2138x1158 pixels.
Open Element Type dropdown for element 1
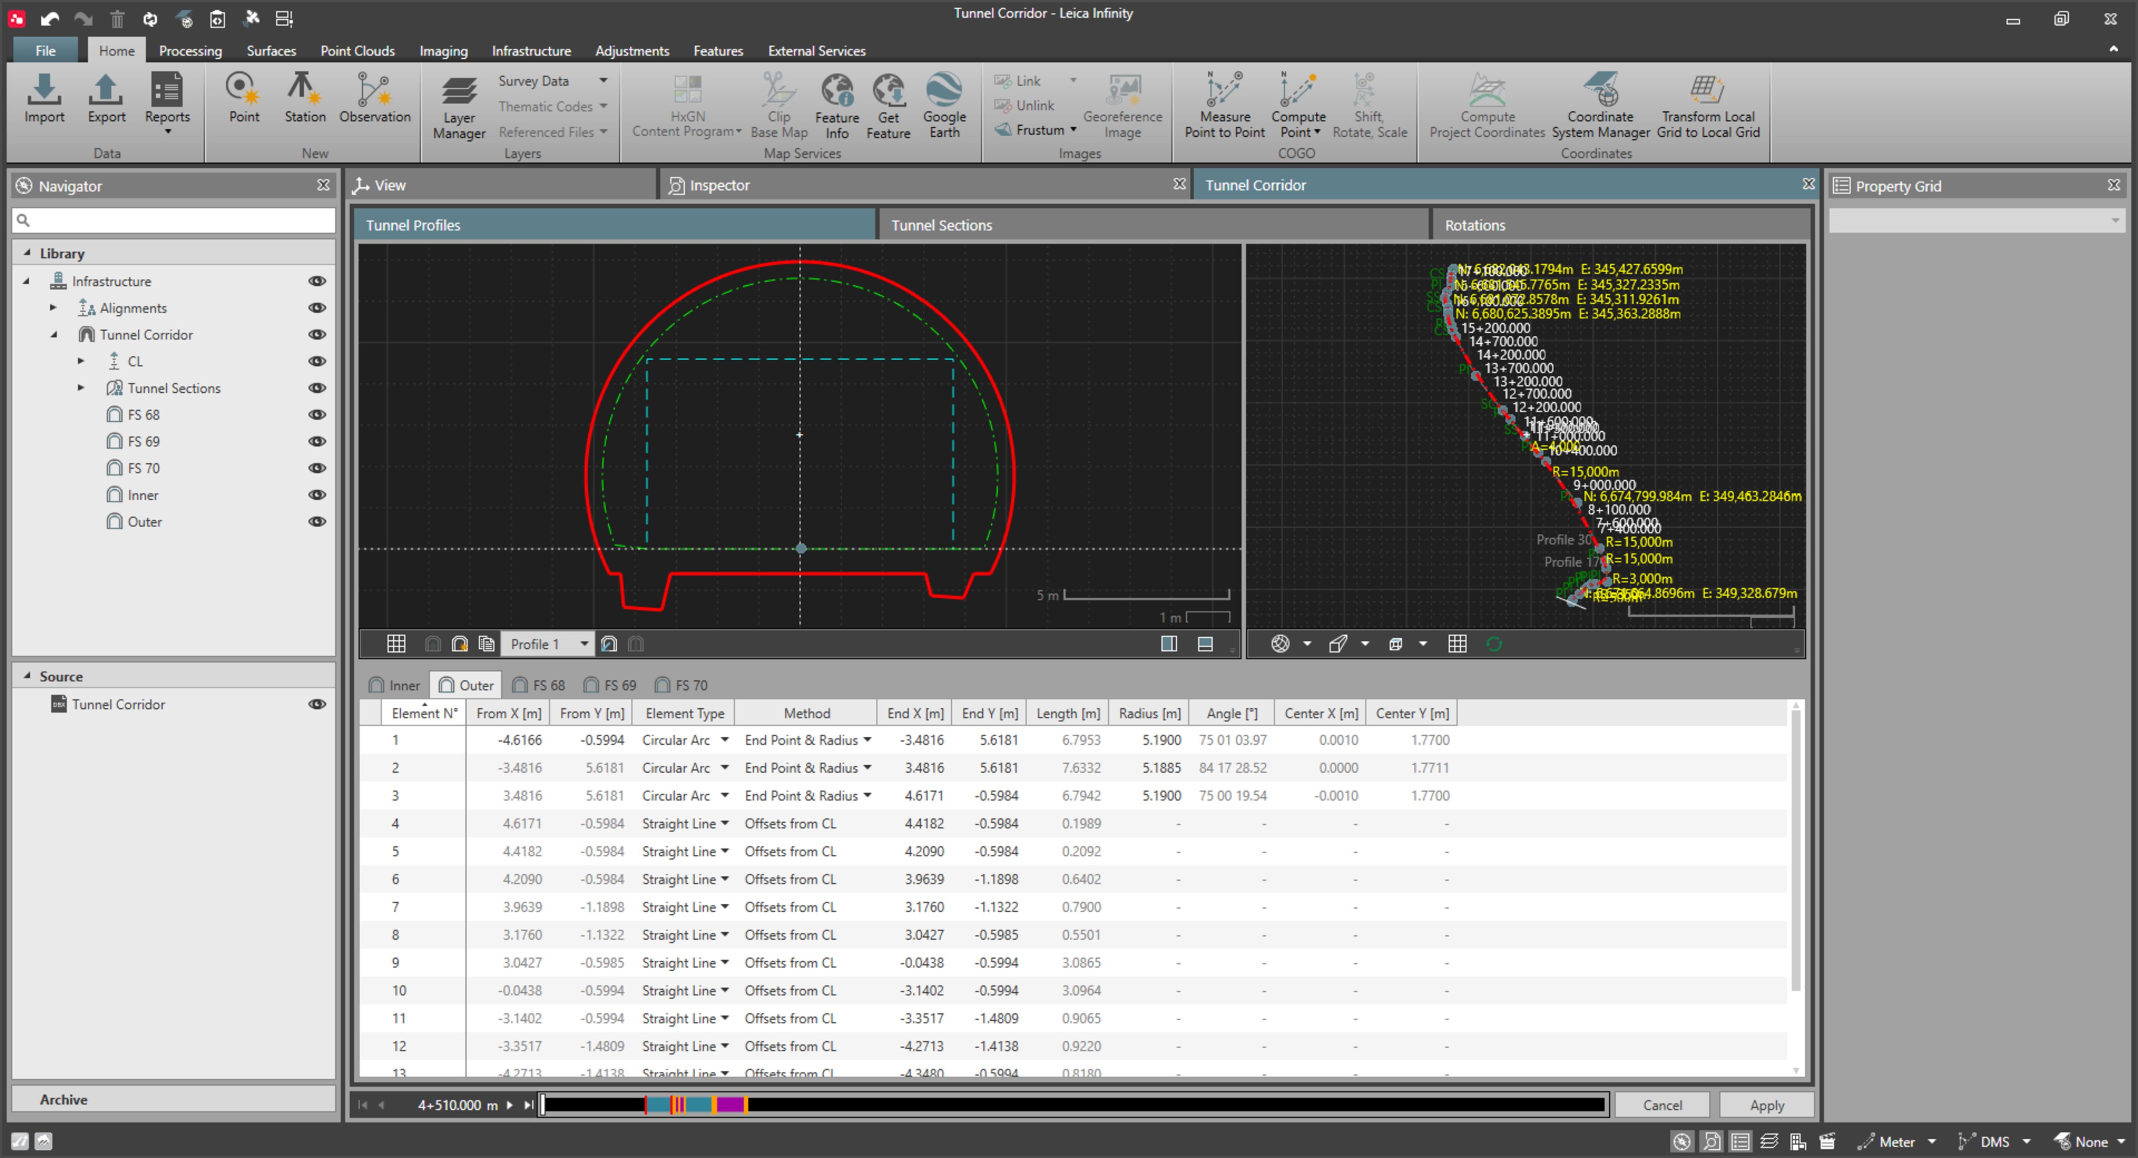tap(725, 739)
